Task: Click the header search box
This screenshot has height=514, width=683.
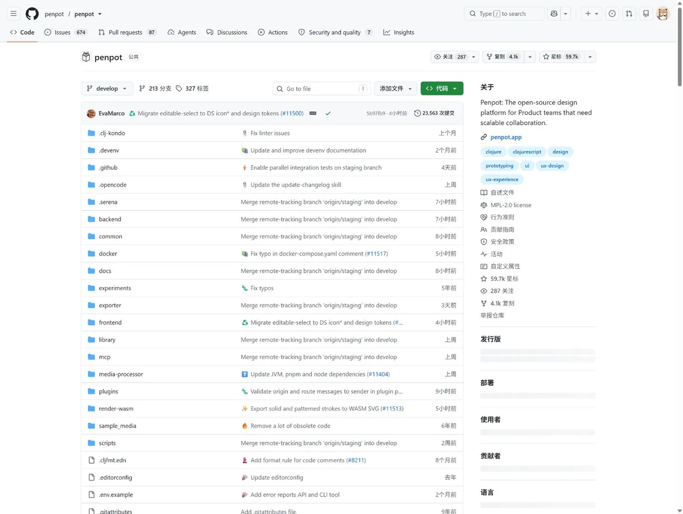Action: [x=504, y=14]
